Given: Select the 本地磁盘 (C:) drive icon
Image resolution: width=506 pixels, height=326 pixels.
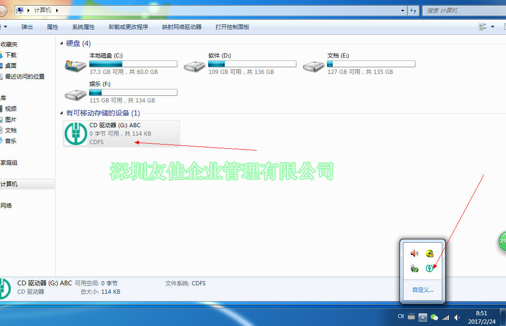Looking at the screenshot, I should point(75,65).
